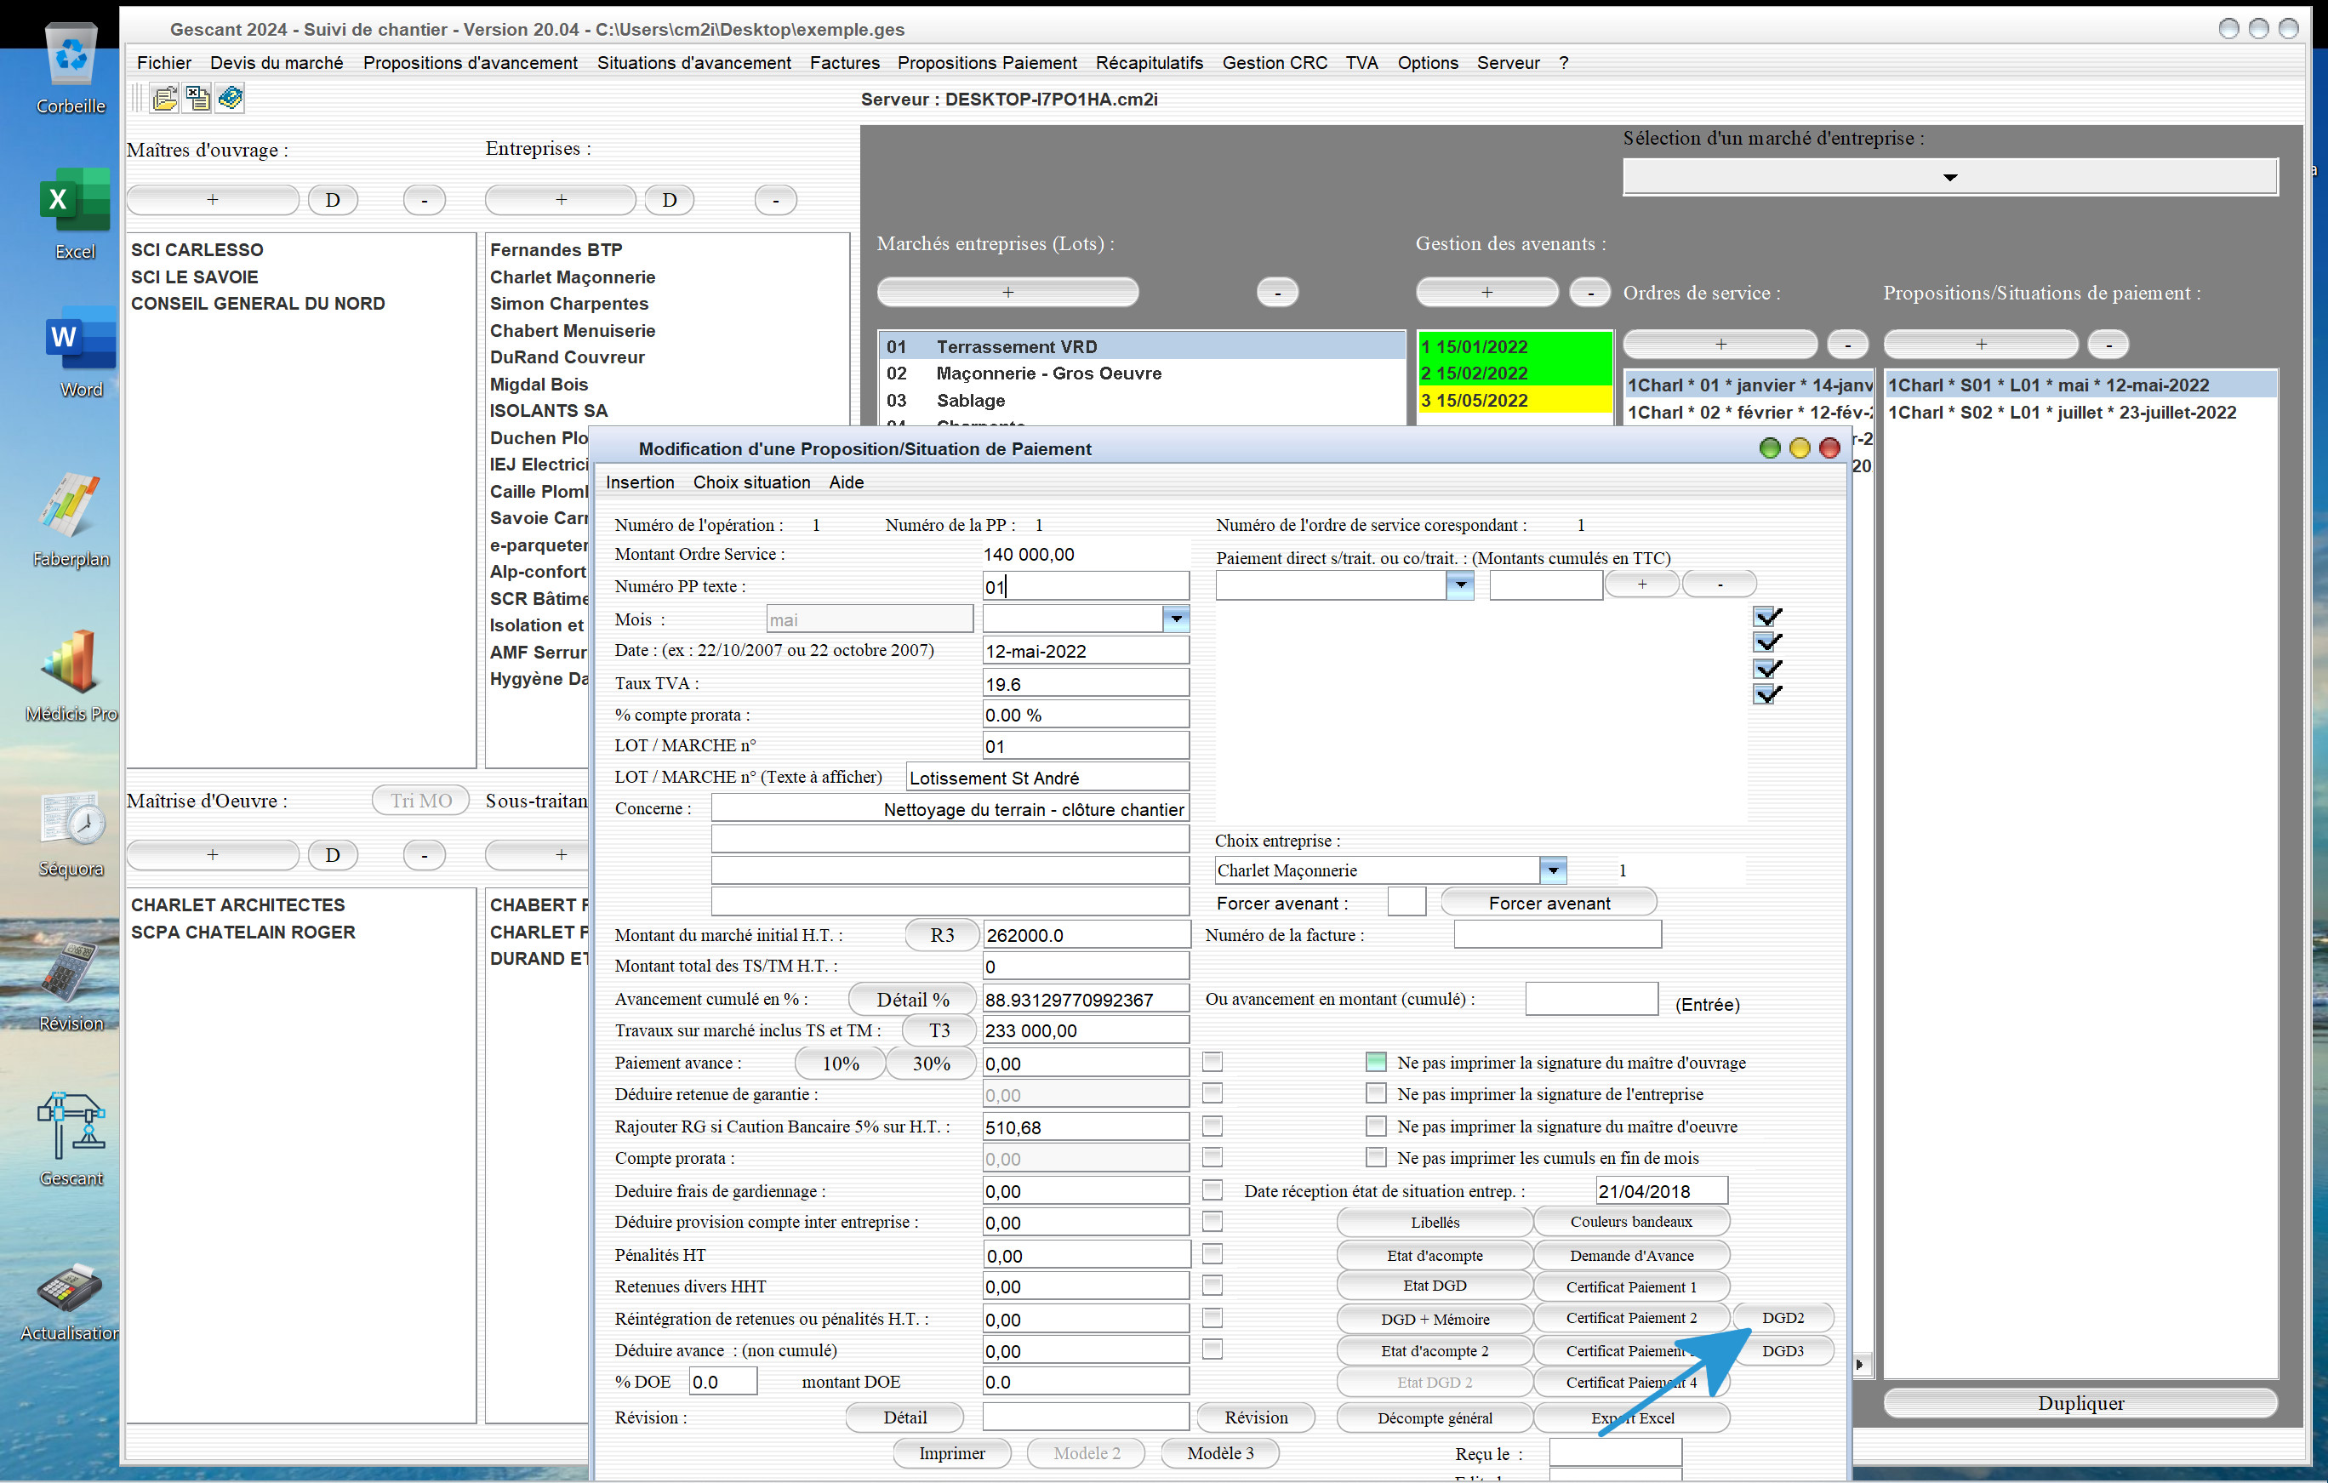The image size is (2328, 1483).
Task: Open the Choix entreprise dropdown
Action: (x=1553, y=870)
